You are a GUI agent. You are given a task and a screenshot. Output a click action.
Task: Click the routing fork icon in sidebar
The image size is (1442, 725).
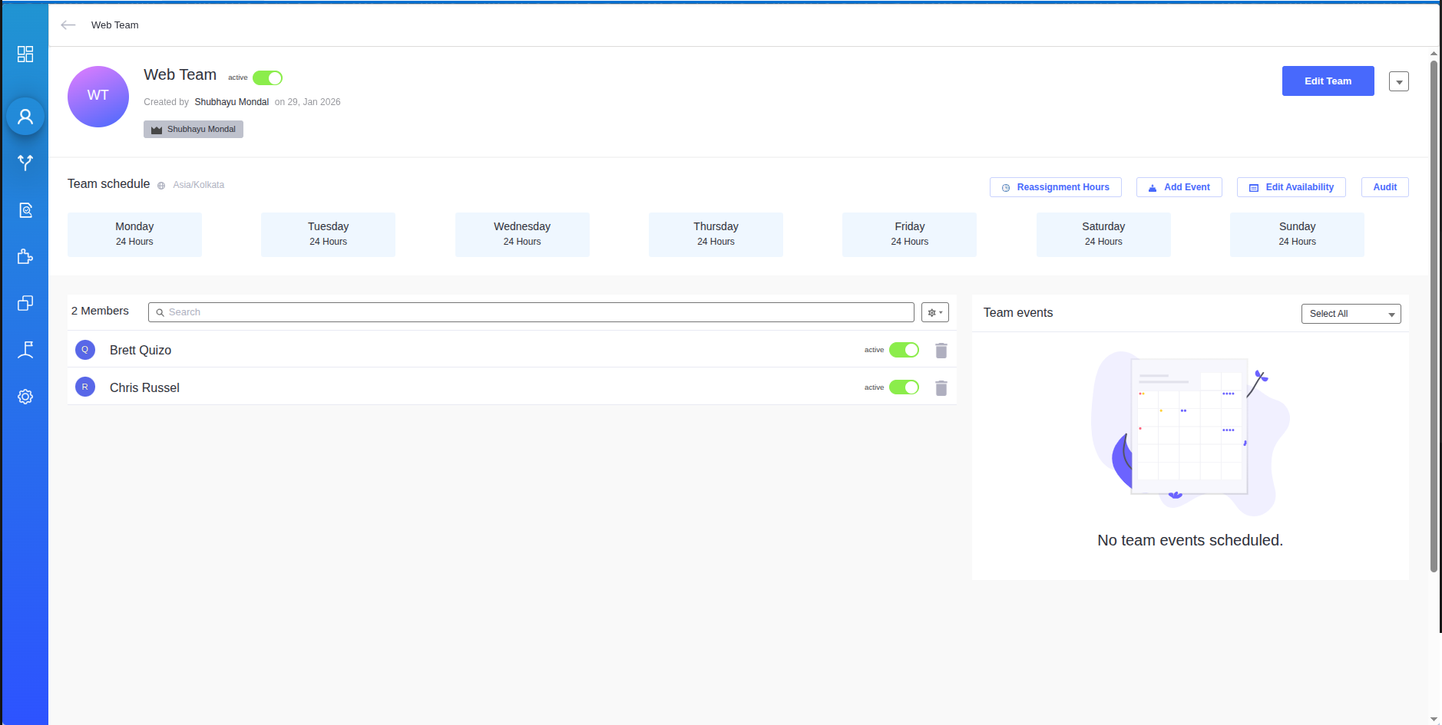click(25, 163)
